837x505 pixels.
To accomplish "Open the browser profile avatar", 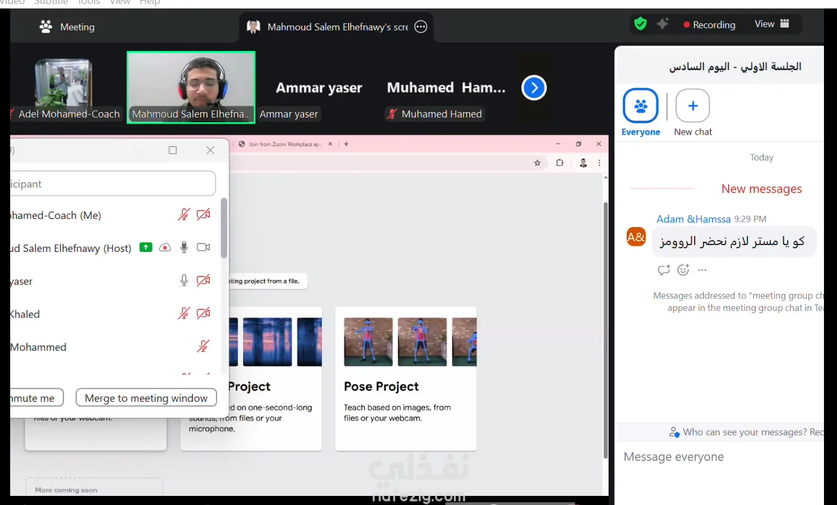I will point(583,163).
